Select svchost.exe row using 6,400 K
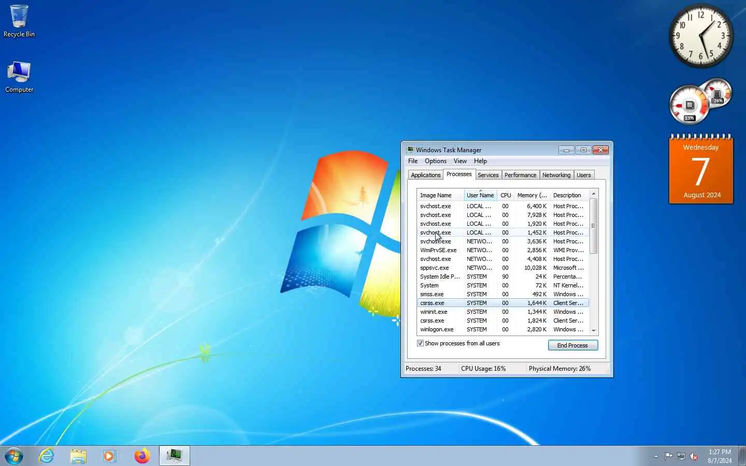Viewport: 746px width, 466px height. tap(503, 206)
